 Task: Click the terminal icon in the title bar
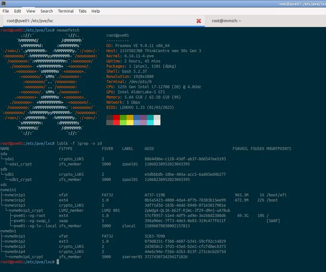tap(3, 3)
